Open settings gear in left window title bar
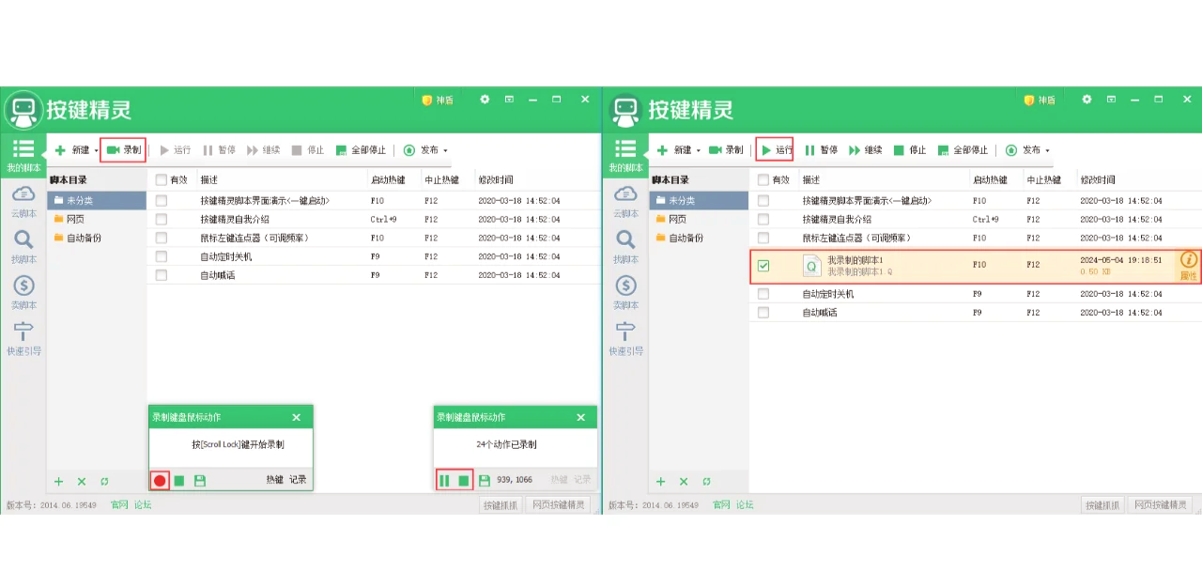The height and width of the screenshot is (572, 1202). click(x=485, y=99)
